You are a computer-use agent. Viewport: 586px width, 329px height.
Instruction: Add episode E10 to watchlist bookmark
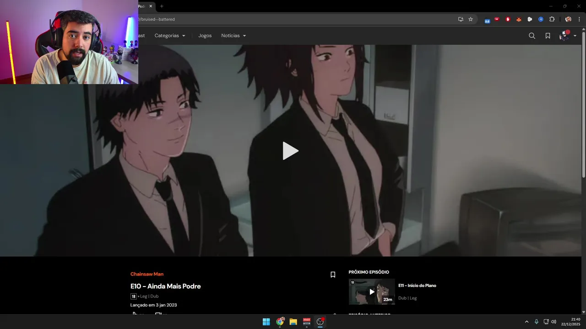(333, 275)
